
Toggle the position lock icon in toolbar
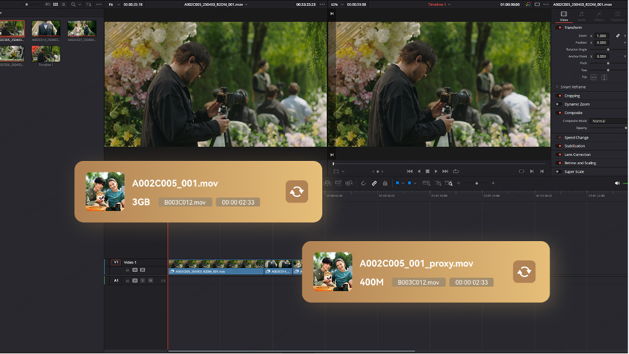384,183
